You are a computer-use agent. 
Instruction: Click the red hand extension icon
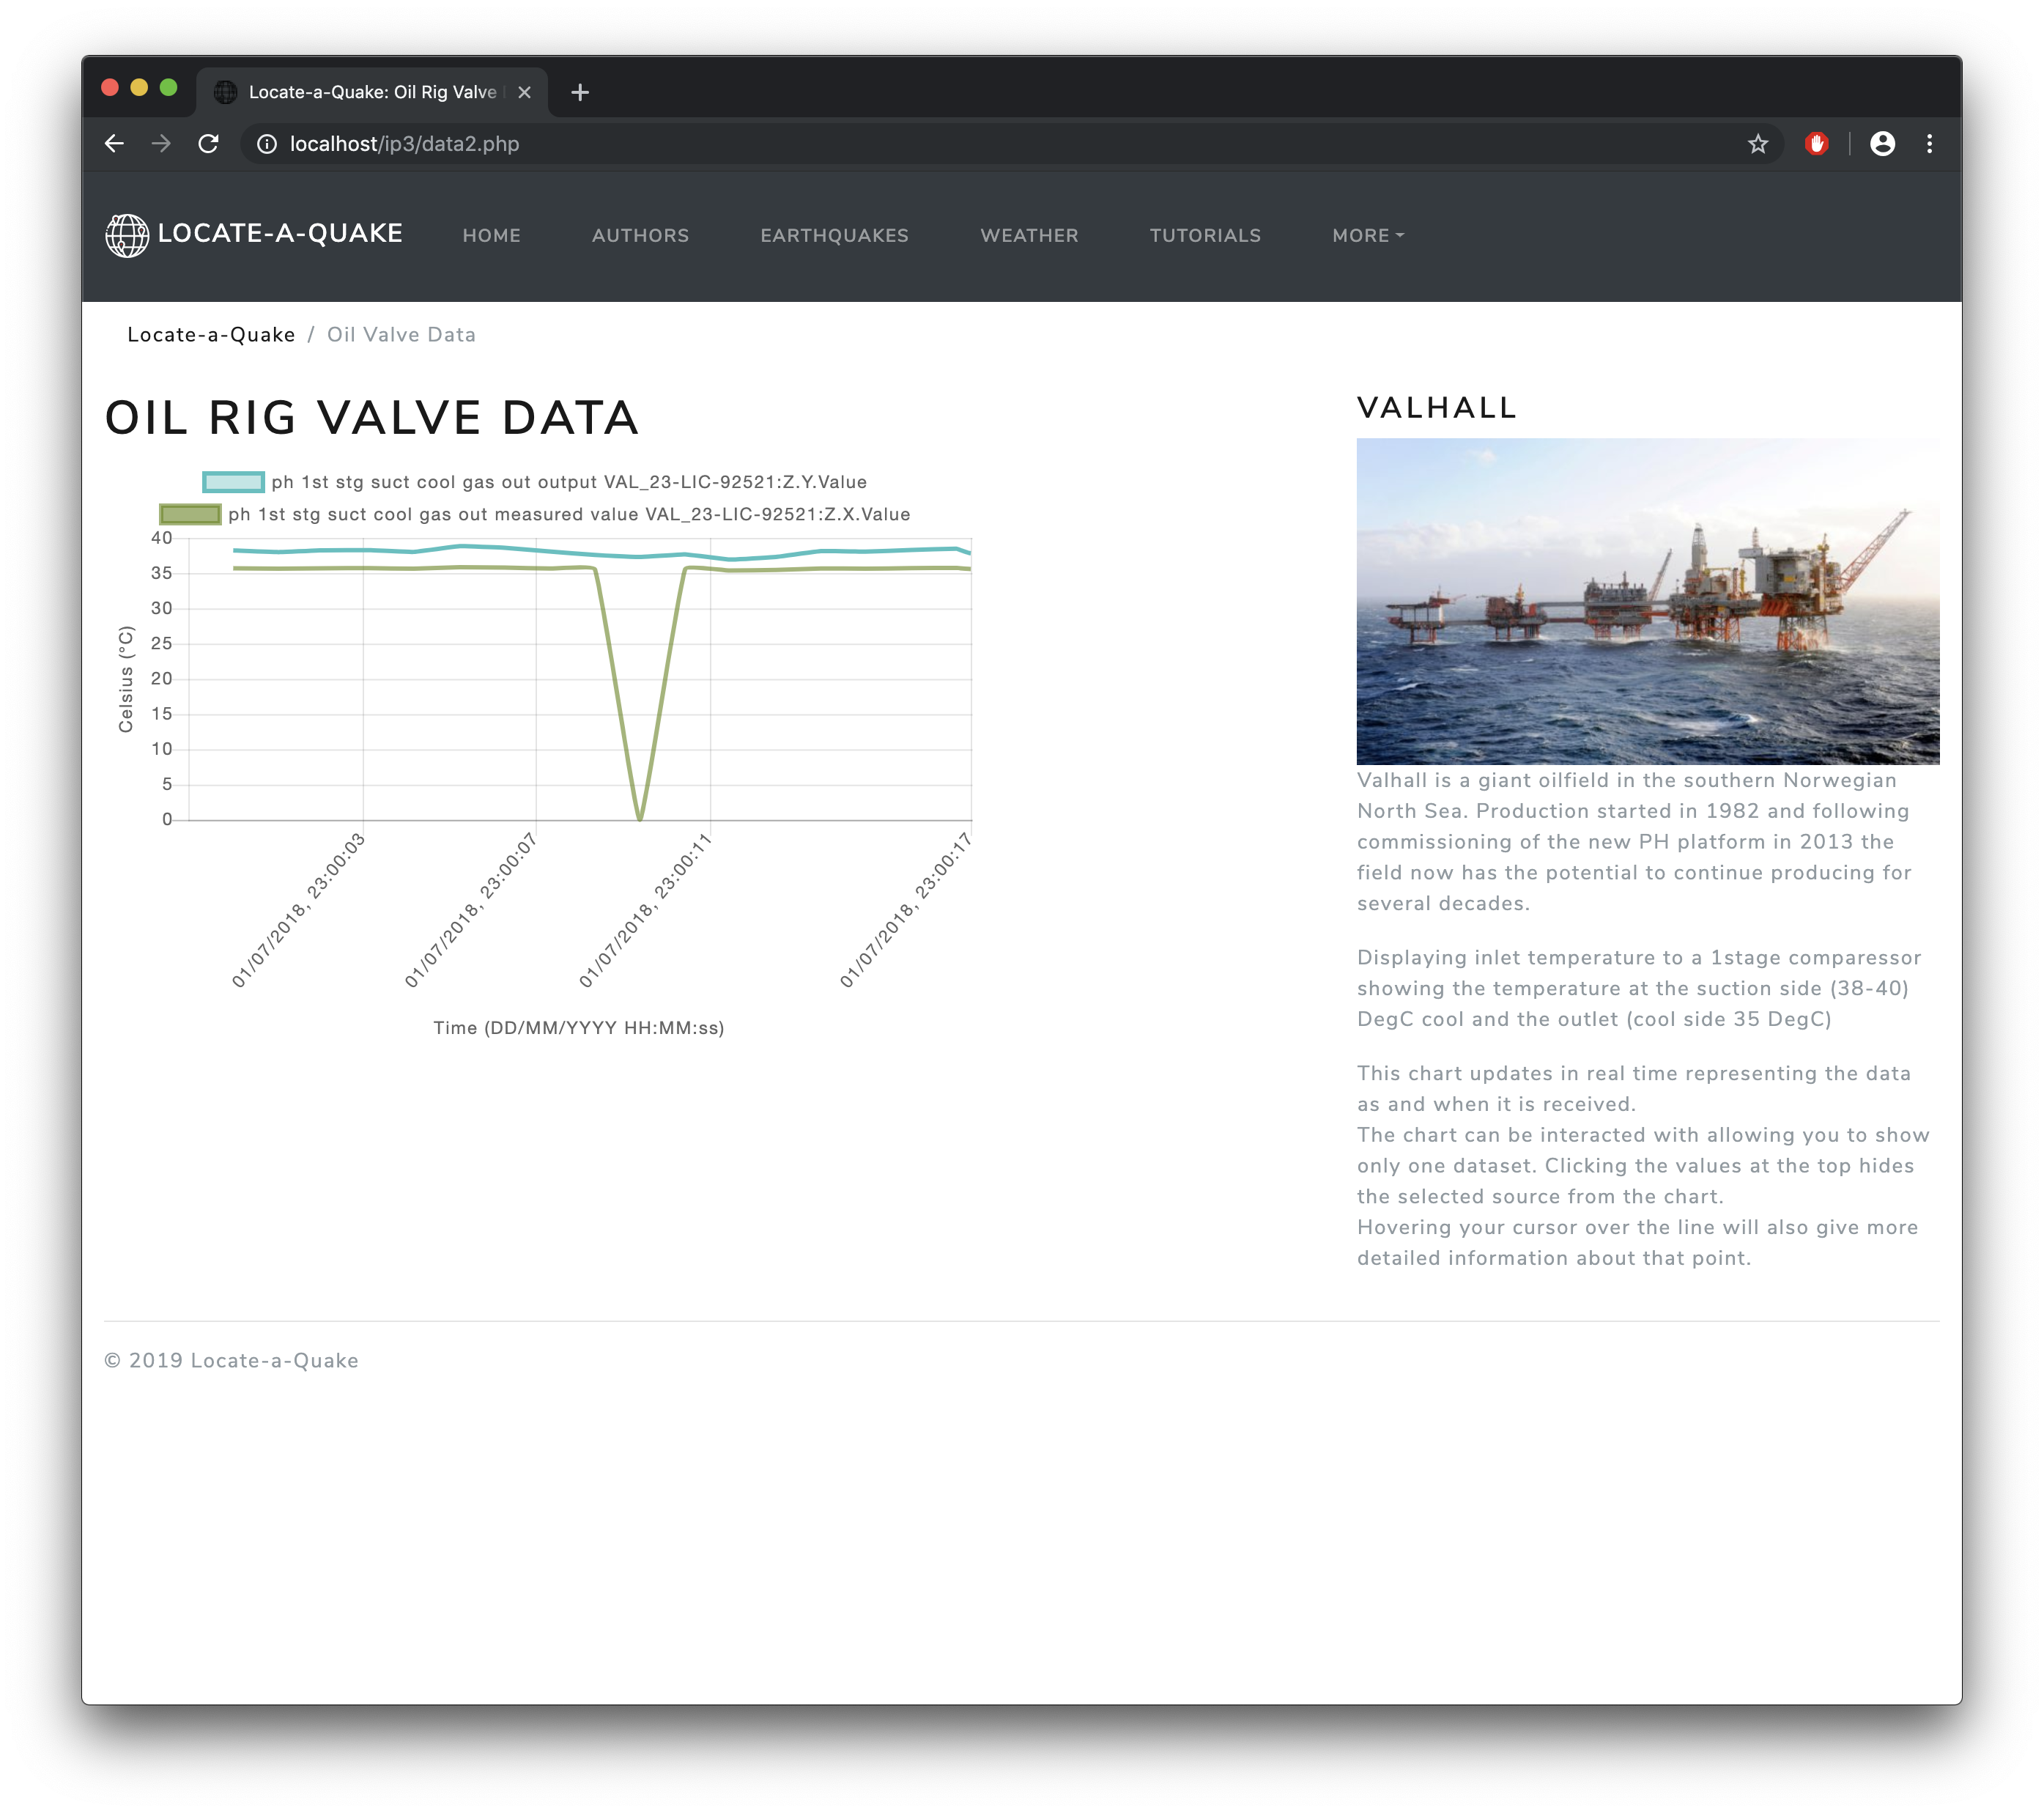coord(1817,144)
